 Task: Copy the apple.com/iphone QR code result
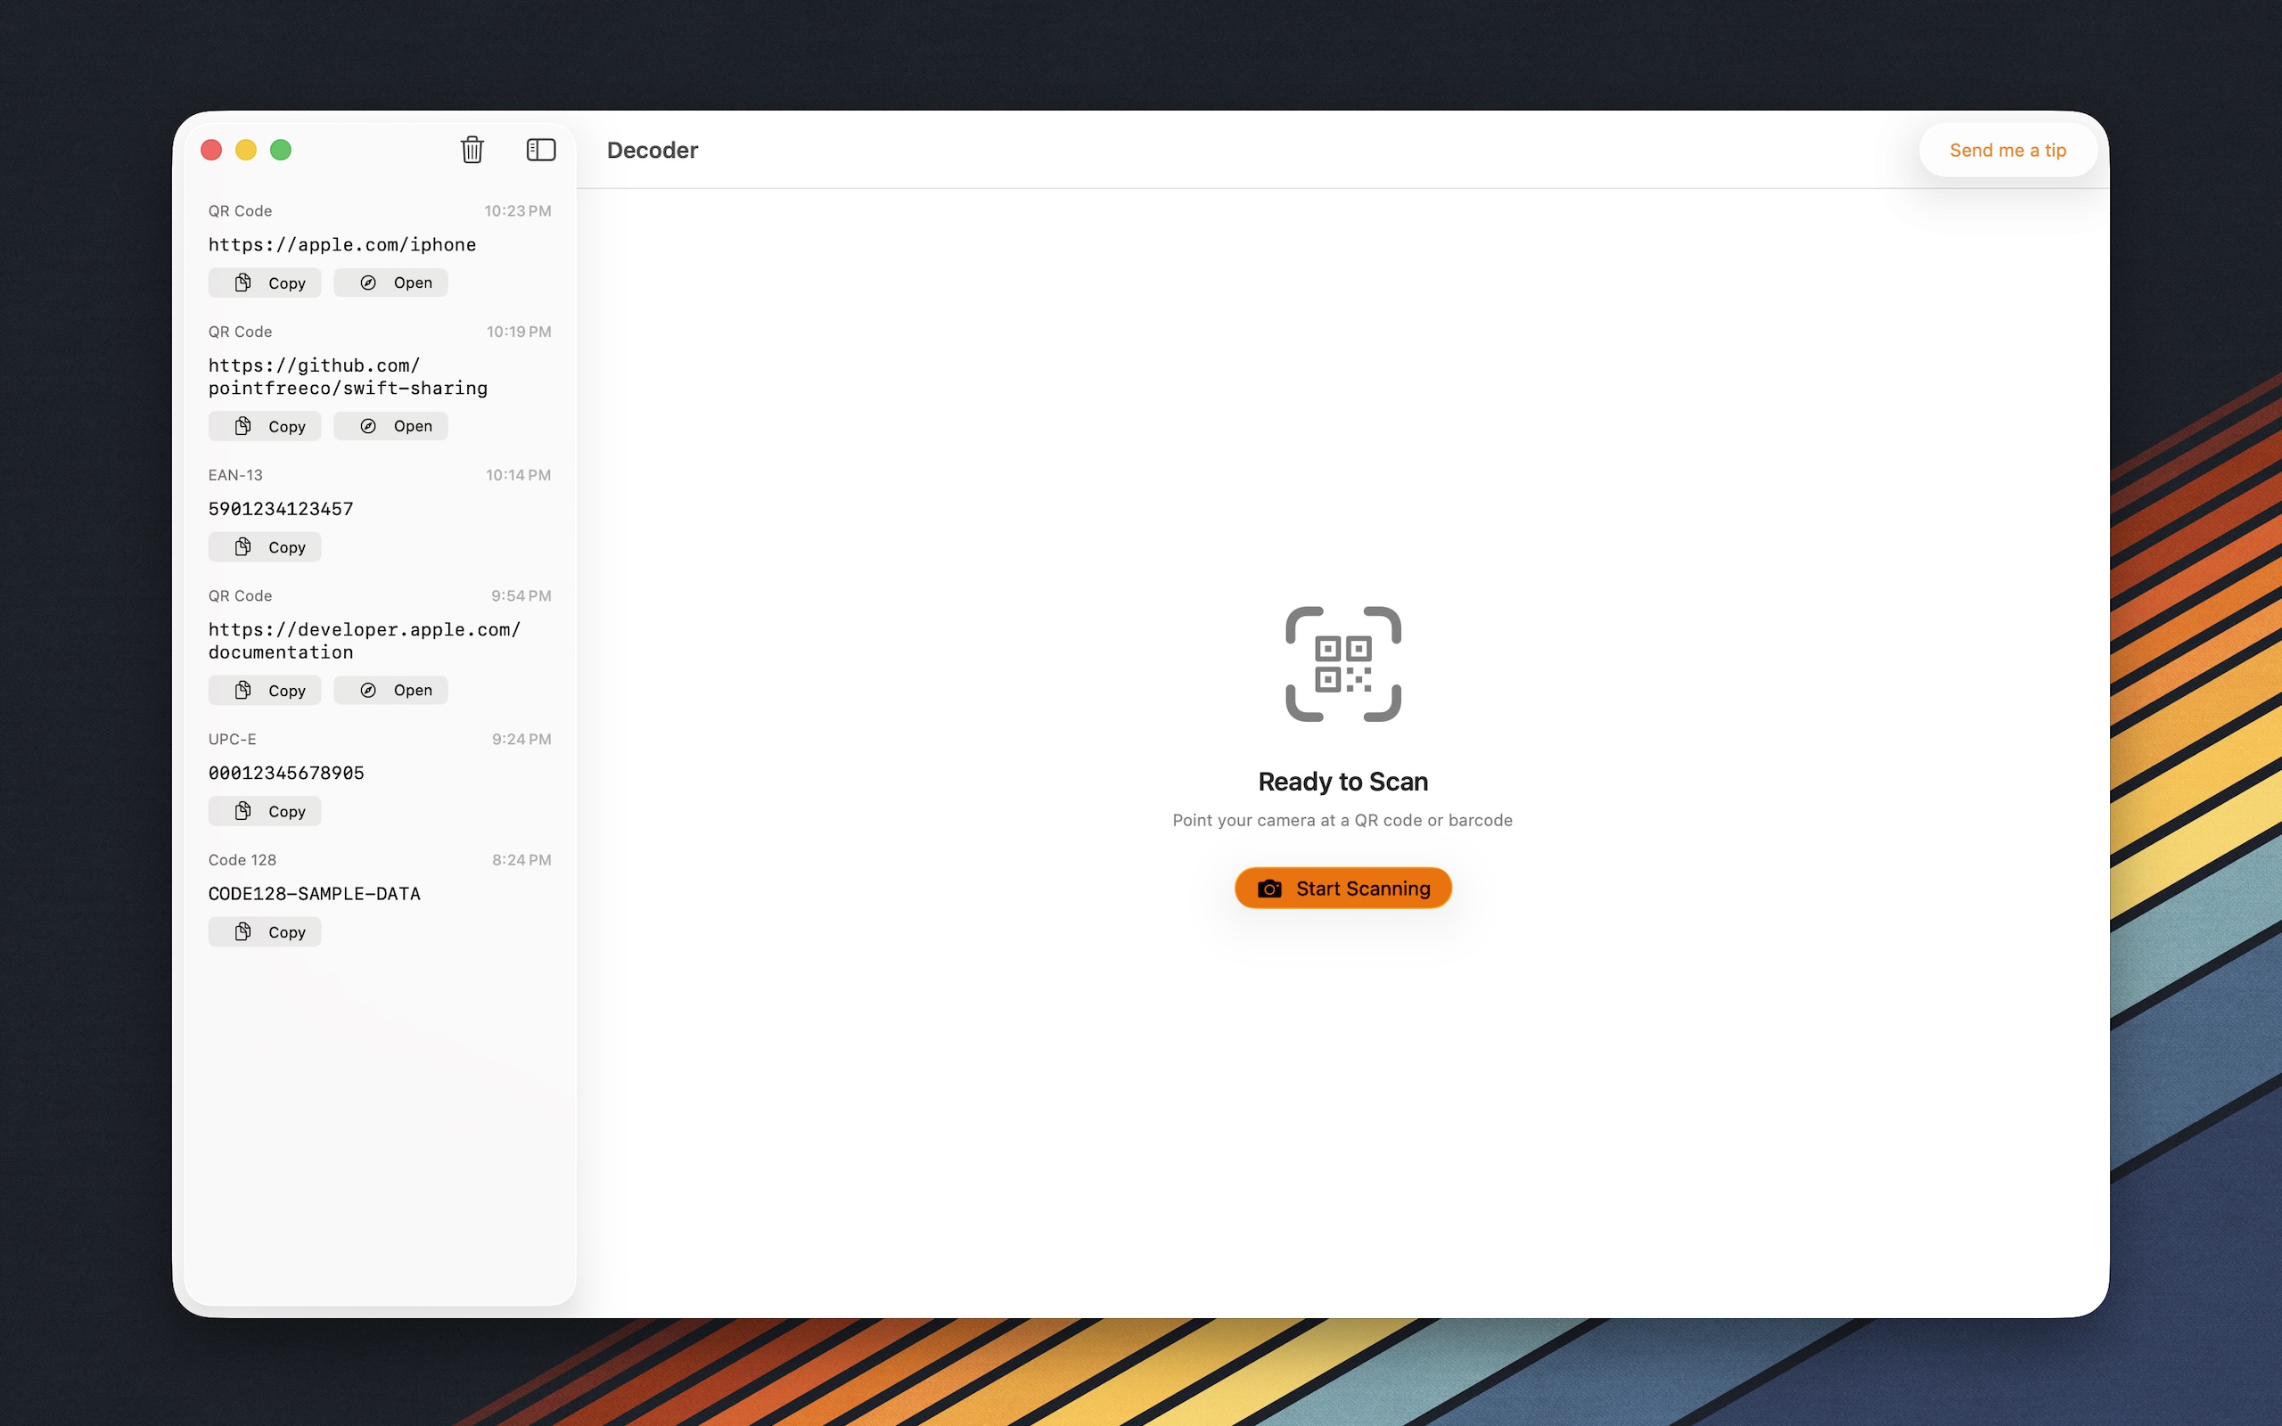click(264, 282)
